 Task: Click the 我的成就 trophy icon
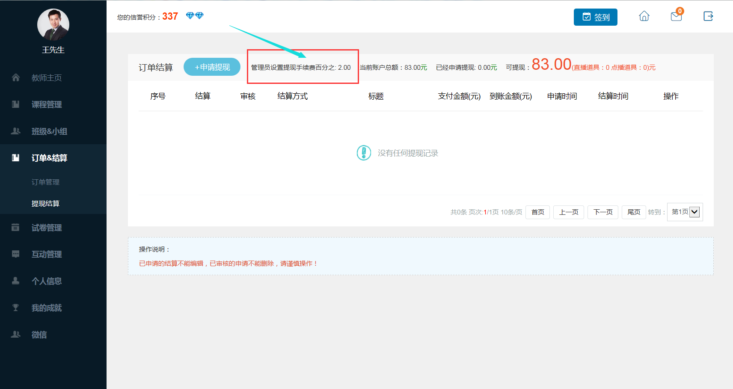(x=16, y=308)
